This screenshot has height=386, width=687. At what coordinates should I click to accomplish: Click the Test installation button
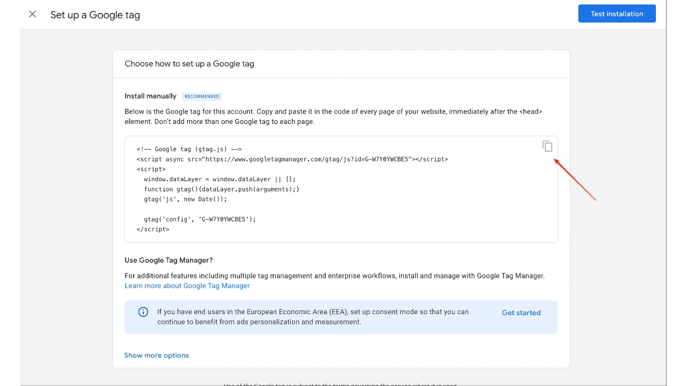pyautogui.click(x=617, y=14)
